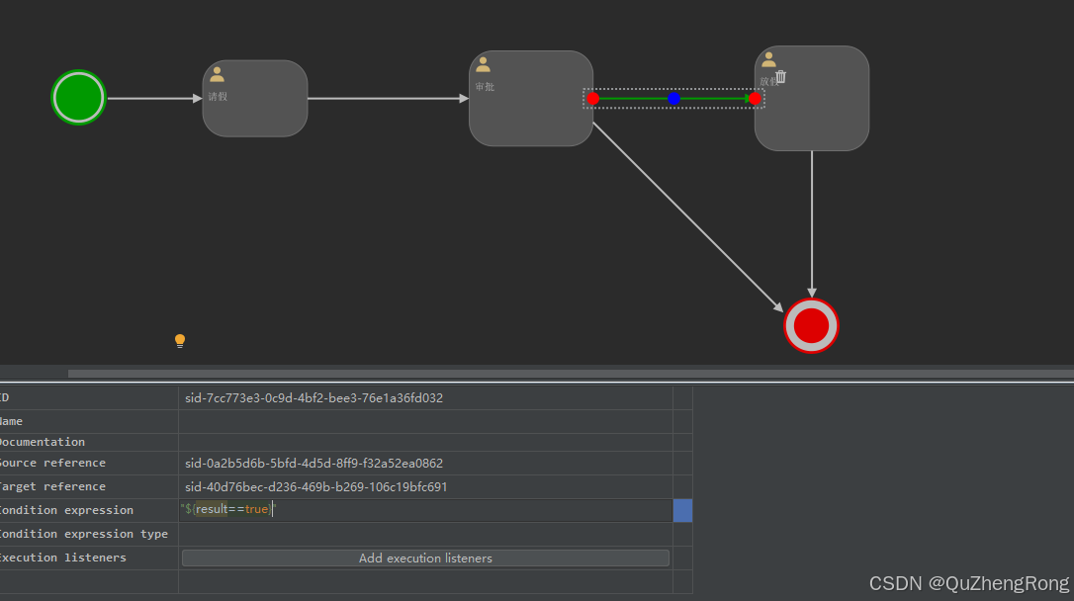
Task: Click the Target reference label
Action: [52, 486]
